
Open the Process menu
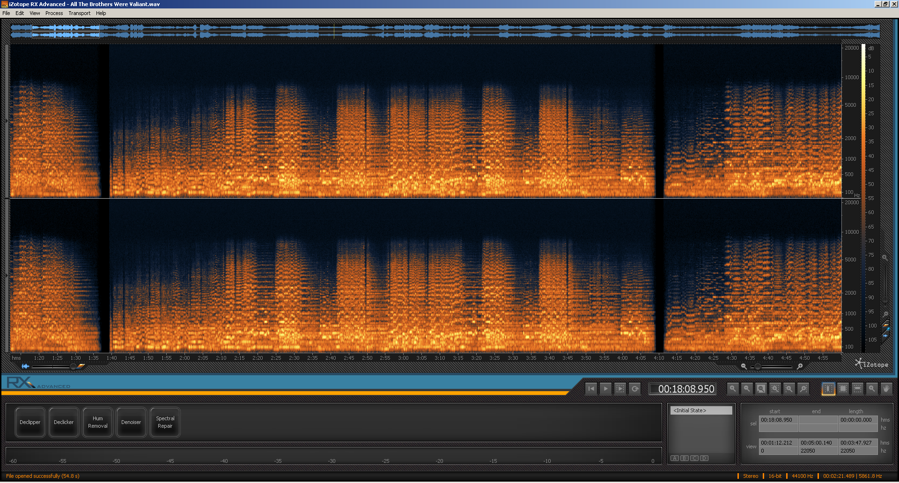(x=54, y=13)
